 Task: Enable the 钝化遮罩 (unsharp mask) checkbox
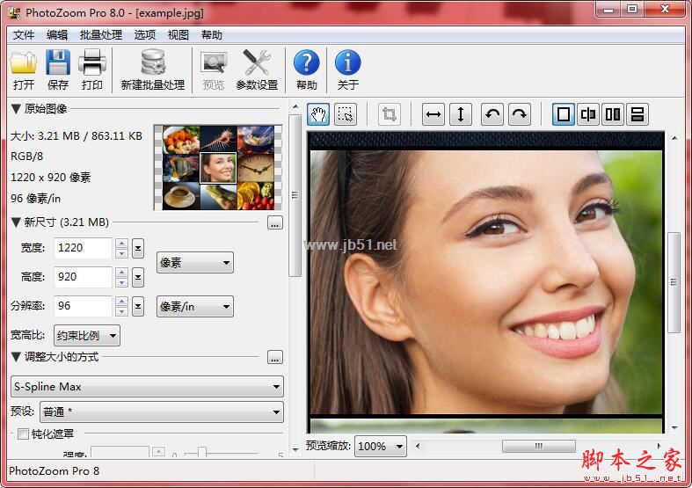[23, 433]
